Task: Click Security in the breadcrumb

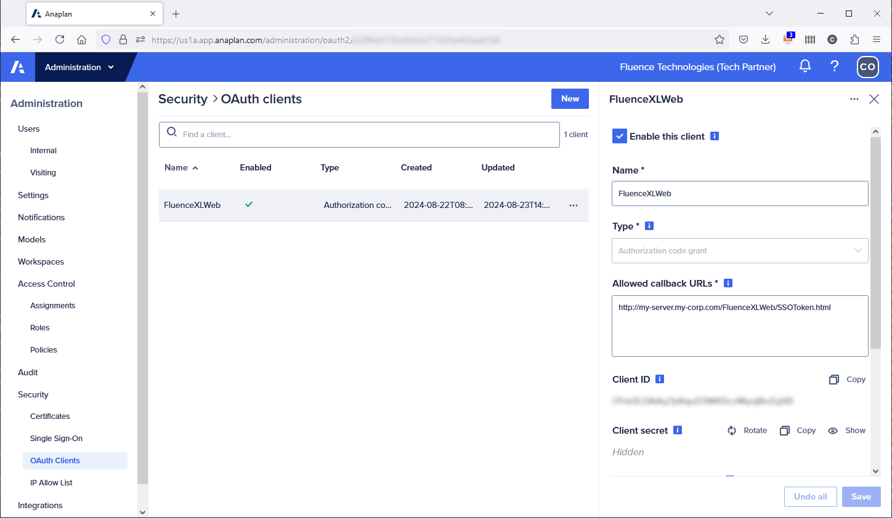Action: (x=183, y=99)
